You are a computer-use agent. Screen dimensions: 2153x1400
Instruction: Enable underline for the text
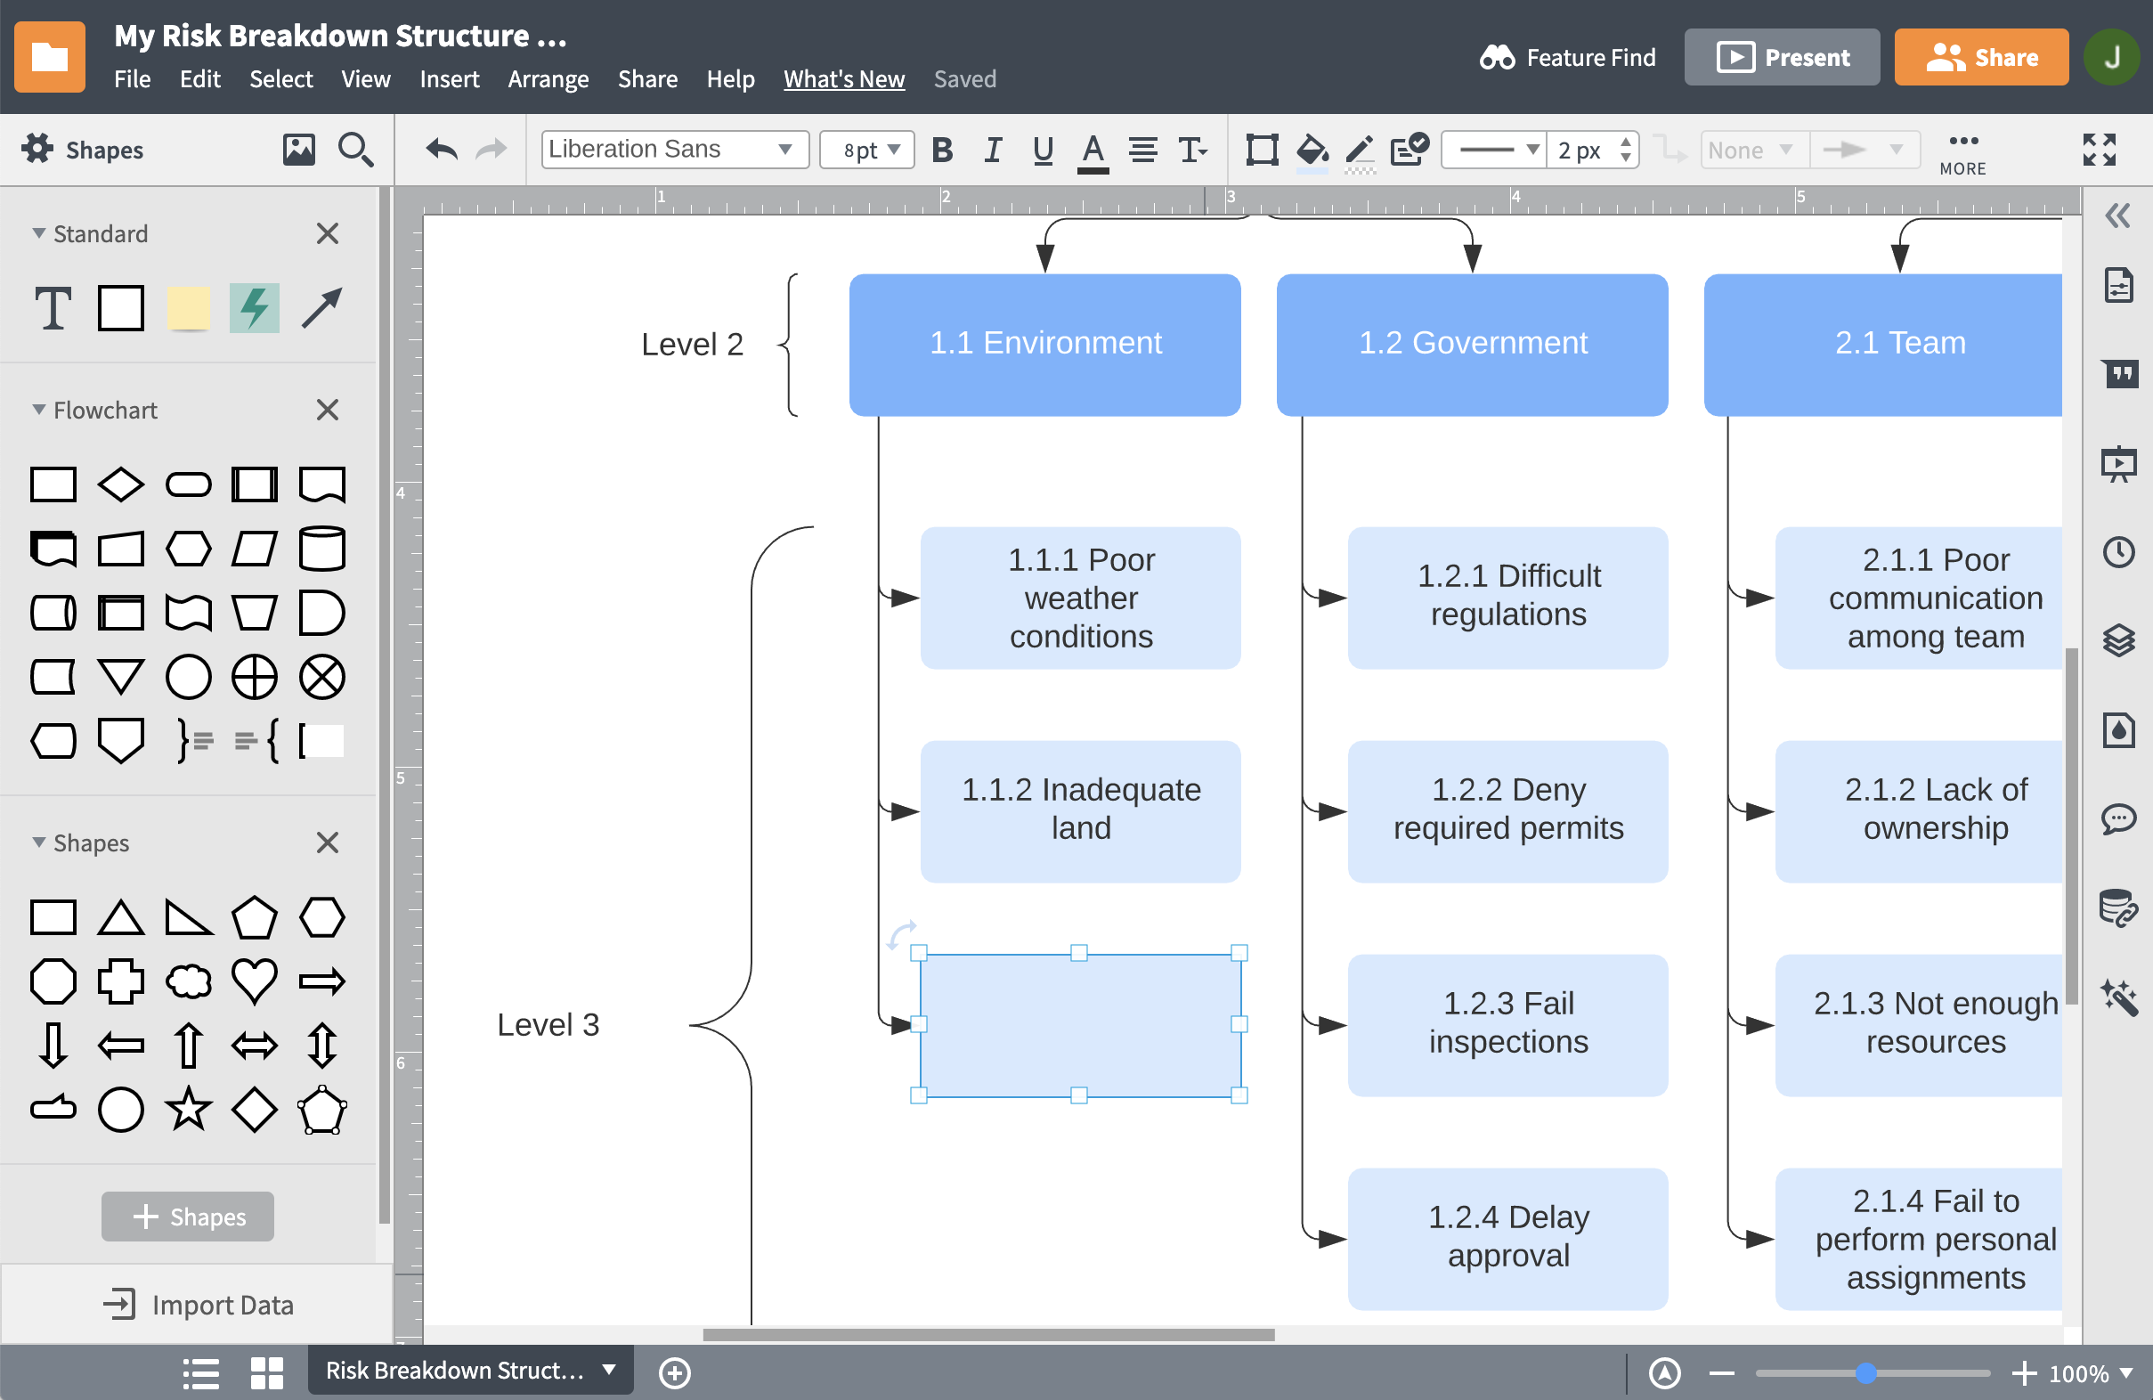click(x=1042, y=151)
